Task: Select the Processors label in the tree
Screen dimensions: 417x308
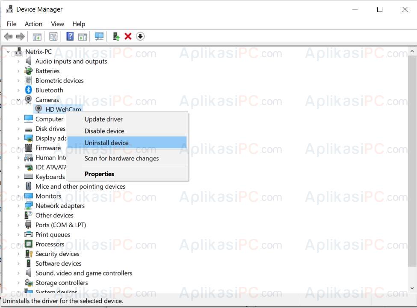Action: click(x=50, y=244)
